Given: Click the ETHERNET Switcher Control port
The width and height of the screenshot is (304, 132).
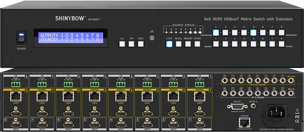Looking at the screenshot, I should pos(244,122).
